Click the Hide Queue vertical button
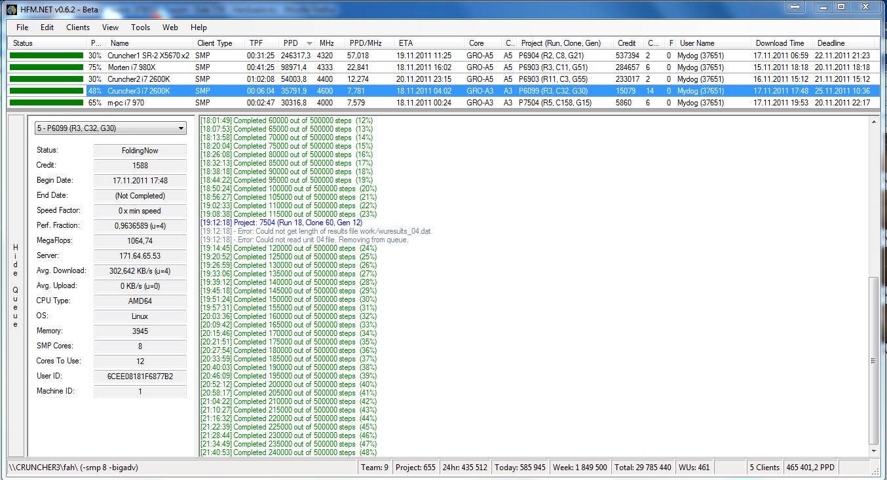The image size is (887, 480). pos(16,286)
